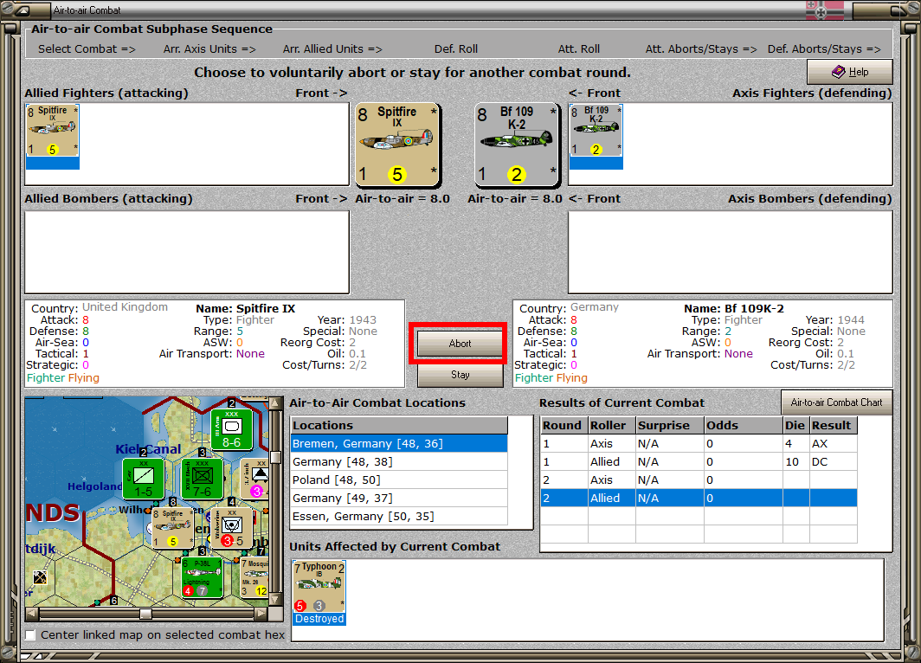Viewport: 921px width, 663px height.
Task: Click the Die column header
Action: (796, 425)
